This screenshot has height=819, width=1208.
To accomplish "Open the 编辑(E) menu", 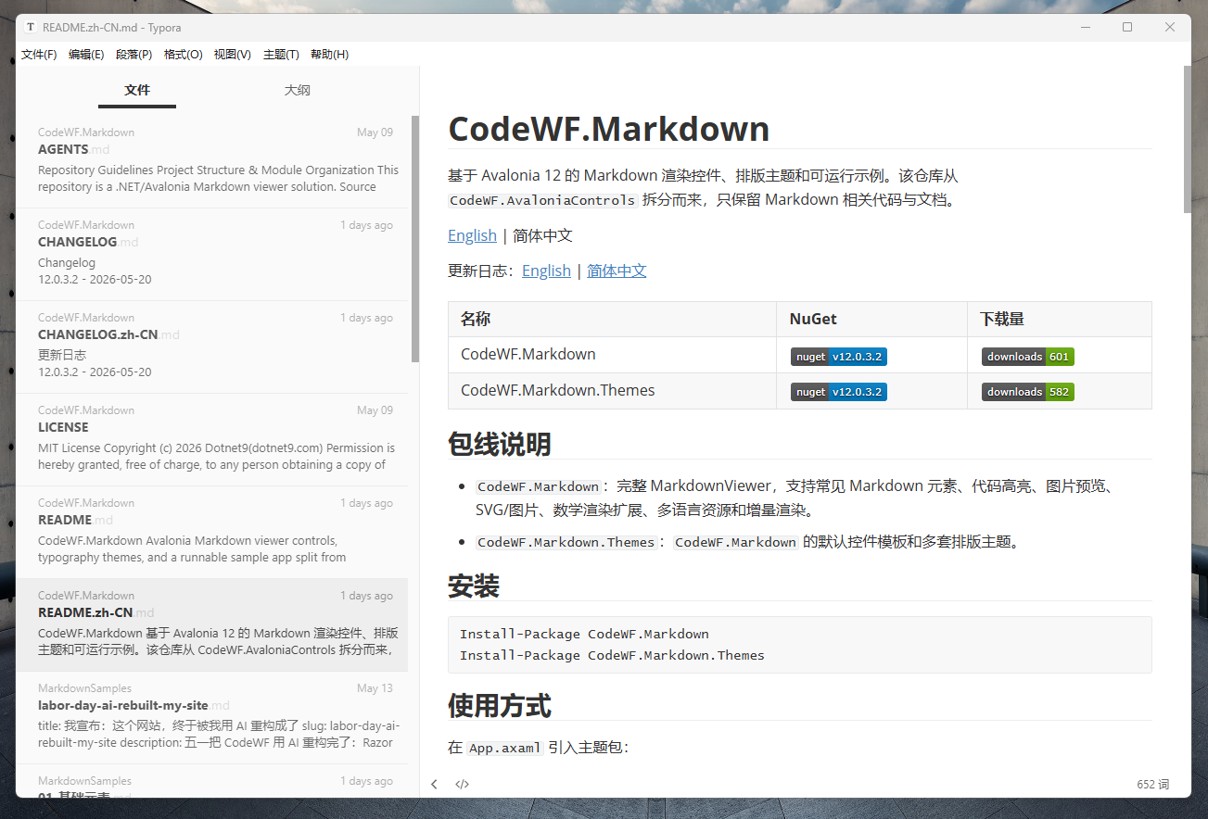I will coord(86,55).
